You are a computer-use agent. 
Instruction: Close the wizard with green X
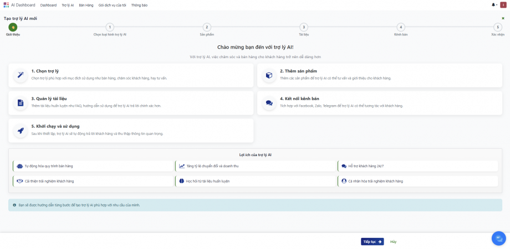[x=503, y=18]
